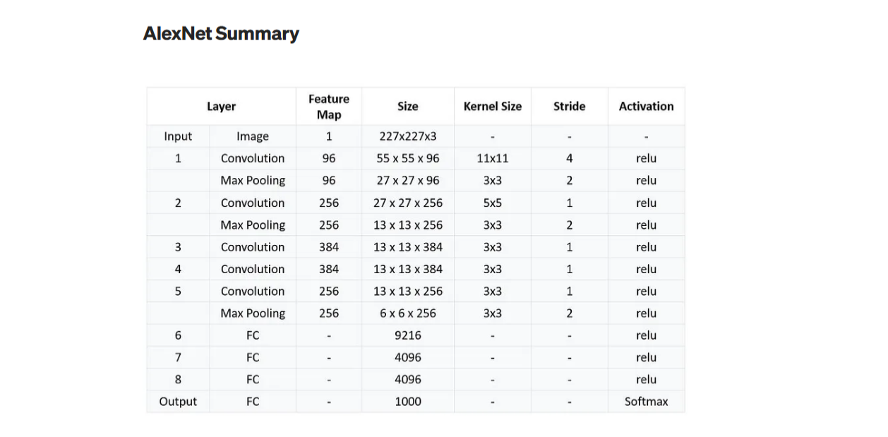Click layer number '3' in the Layer column
Screen dimensions: 888x437
point(178,247)
